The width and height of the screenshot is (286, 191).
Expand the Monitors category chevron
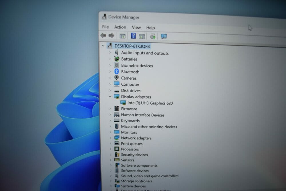(x=110, y=132)
